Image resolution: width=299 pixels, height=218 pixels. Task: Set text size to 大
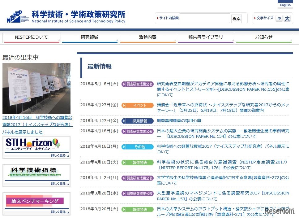click(x=287, y=19)
